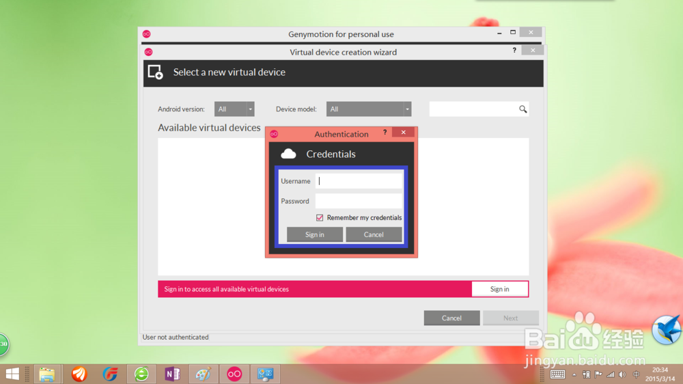The width and height of the screenshot is (683, 384).
Task: Click the touch keyboard tray icon
Action: (557, 374)
